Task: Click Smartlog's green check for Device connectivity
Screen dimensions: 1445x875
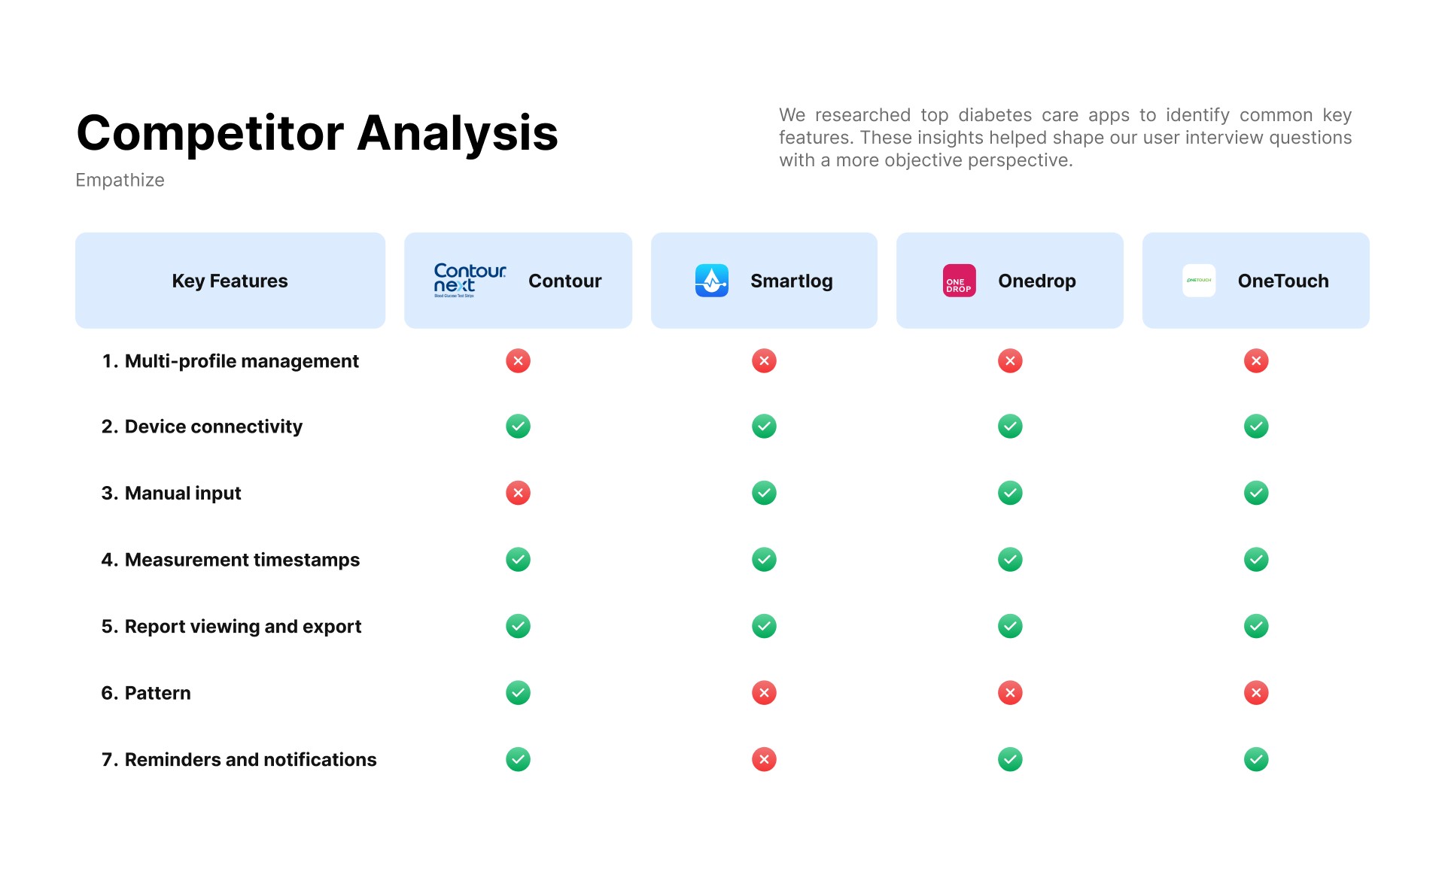Action: [x=764, y=427]
